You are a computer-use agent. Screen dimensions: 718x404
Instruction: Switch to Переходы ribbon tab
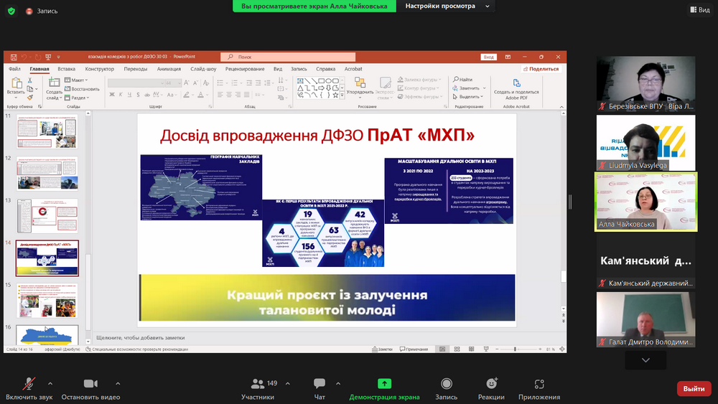point(136,69)
